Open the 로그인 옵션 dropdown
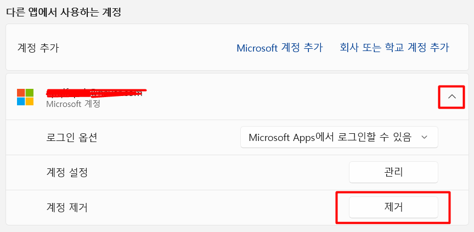 coord(339,137)
